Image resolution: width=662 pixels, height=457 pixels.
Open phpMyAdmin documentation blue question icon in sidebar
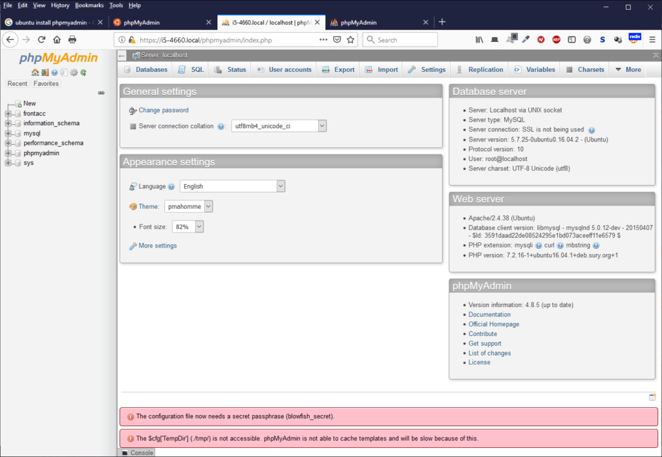(54, 72)
